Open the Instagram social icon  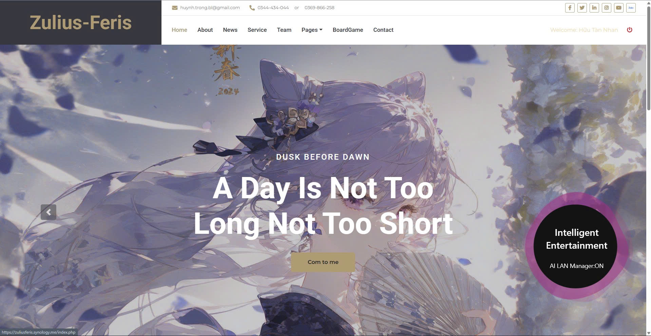click(606, 8)
